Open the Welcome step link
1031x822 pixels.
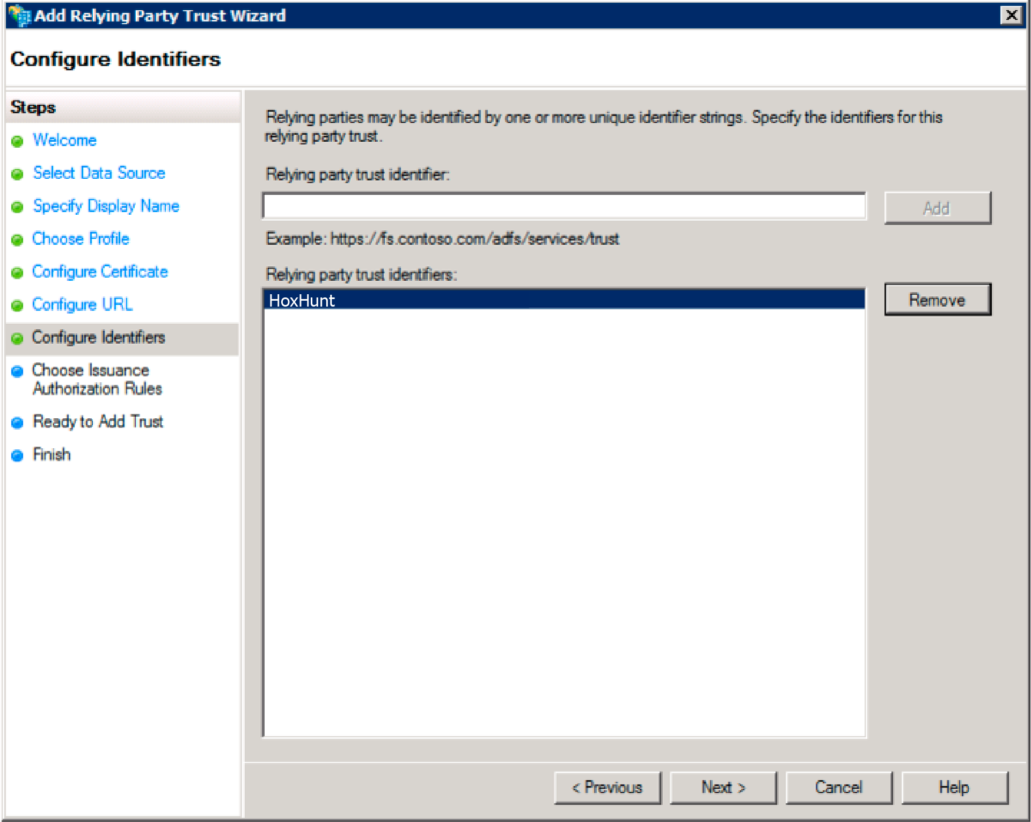[x=64, y=140]
